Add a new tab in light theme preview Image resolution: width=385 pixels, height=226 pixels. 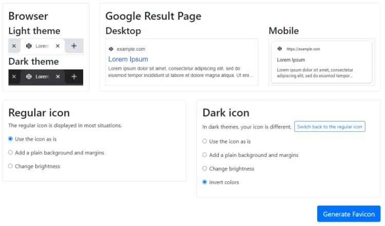(74, 46)
